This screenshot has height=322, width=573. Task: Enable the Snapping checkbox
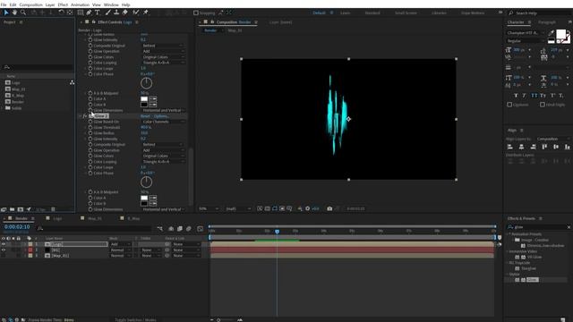(196, 13)
